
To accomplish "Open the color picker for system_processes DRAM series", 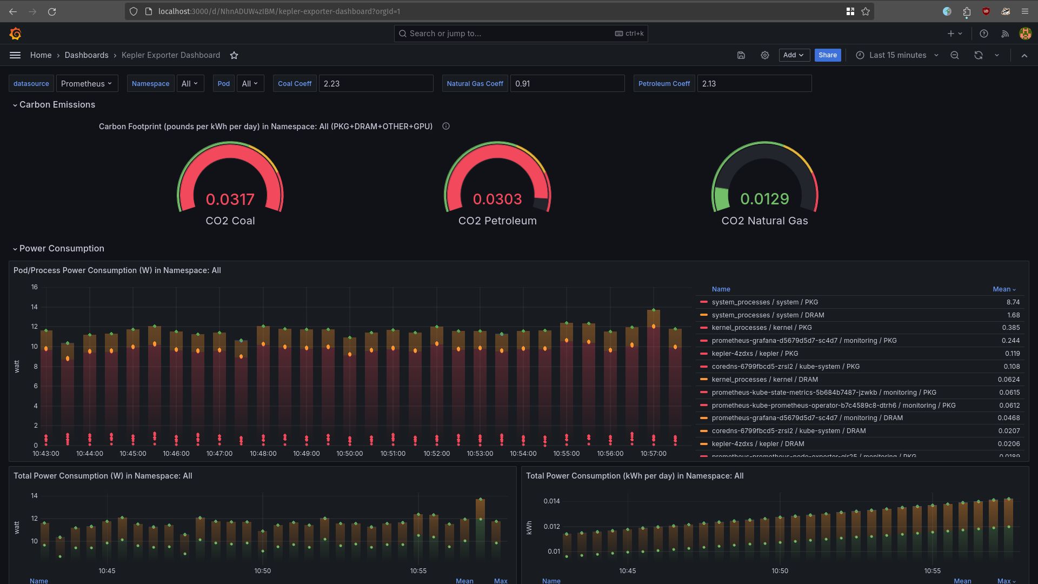I will tap(704, 315).
